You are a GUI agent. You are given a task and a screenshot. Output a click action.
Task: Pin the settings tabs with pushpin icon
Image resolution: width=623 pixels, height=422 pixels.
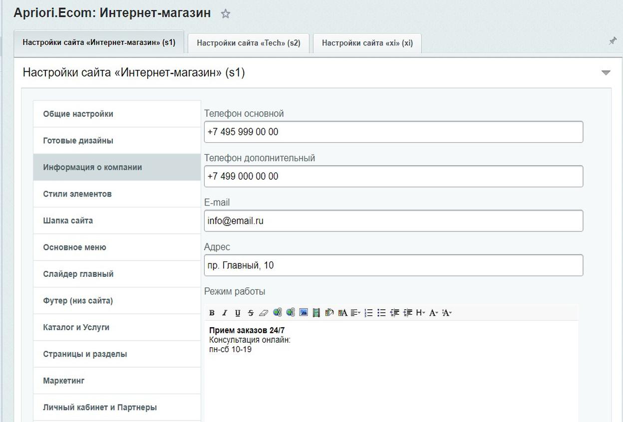(x=613, y=41)
